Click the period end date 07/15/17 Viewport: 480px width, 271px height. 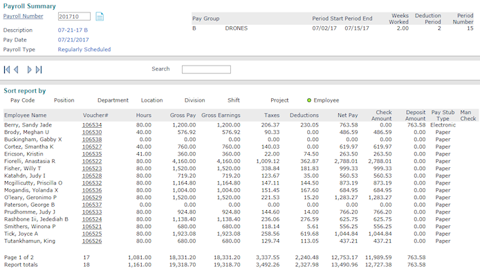[357, 28]
